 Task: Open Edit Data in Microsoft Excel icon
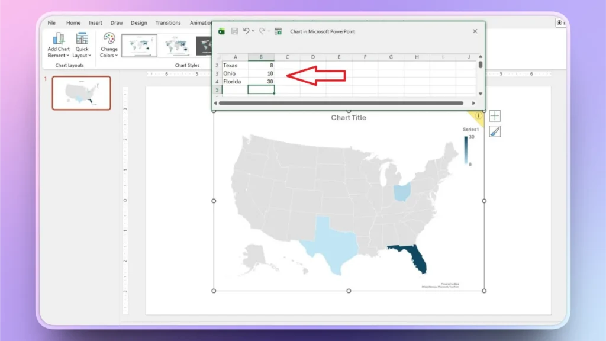[x=278, y=31]
